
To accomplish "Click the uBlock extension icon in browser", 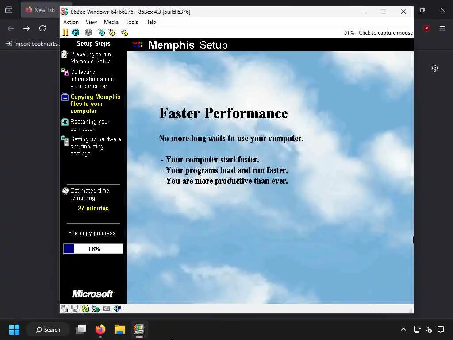I will click(x=426, y=28).
